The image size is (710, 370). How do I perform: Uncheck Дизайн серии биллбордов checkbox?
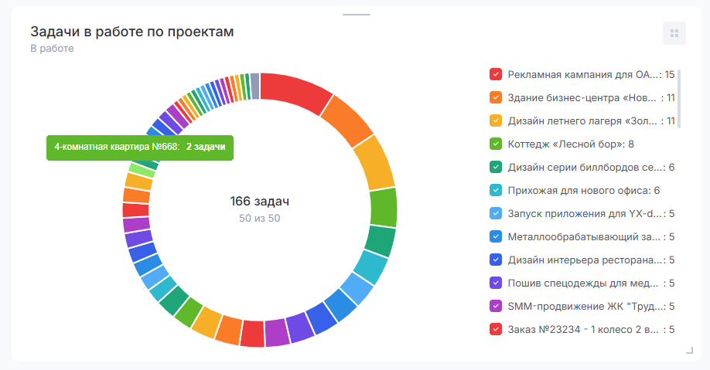pyautogui.click(x=496, y=168)
